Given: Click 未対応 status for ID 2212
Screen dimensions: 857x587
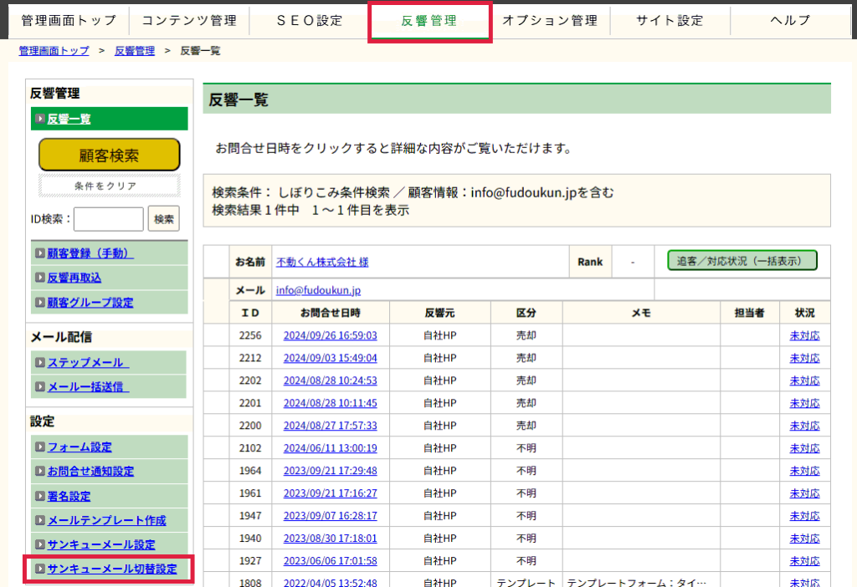Looking at the screenshot, I should (804, 358).
